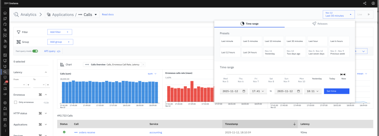Open the events alert icon with red badge
This screenshot has width=379, height=136.
(5, 83)
